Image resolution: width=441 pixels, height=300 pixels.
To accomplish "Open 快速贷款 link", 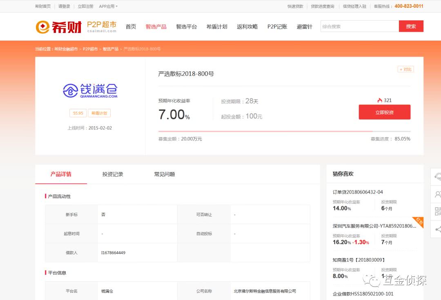I will tap(295, 6).
